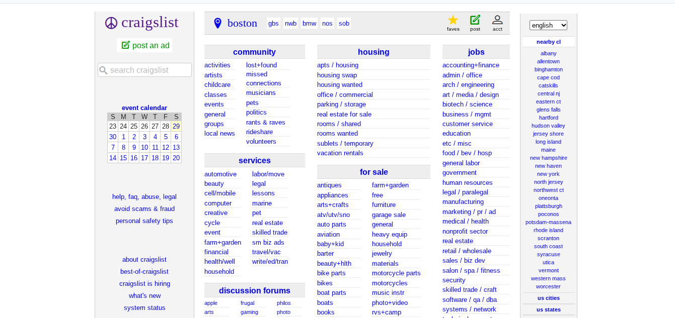Open accounting+finance jobs
This screenshot has width=675, height=318.
[x=471, y=65]
